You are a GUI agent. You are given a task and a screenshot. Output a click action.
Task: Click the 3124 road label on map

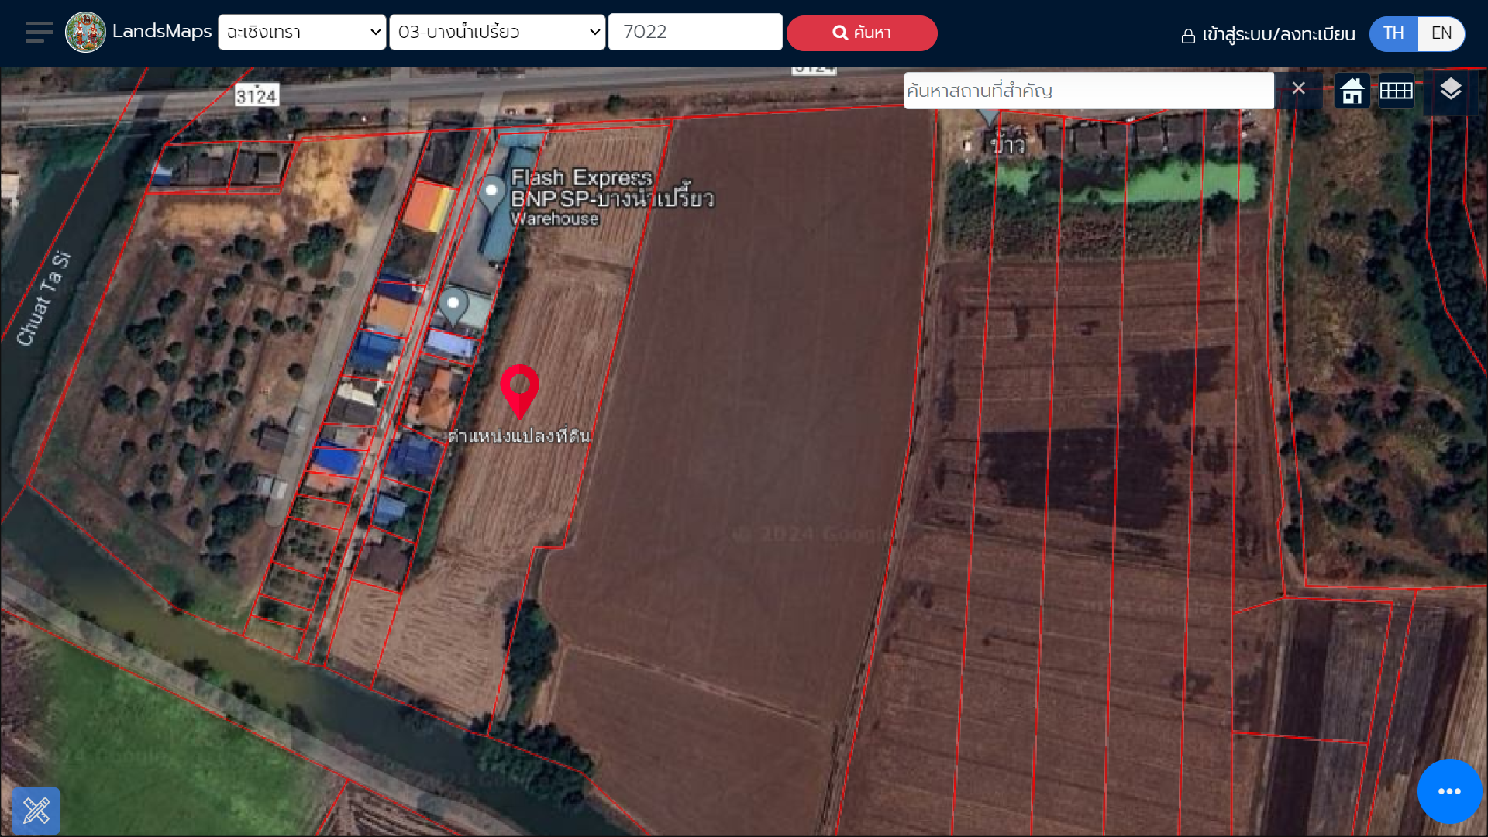[257, 96]
